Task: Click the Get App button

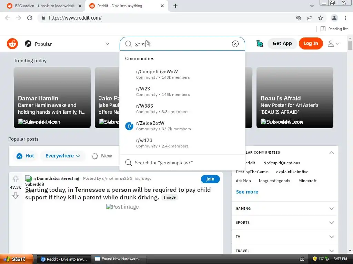Action: pos(282,44)
